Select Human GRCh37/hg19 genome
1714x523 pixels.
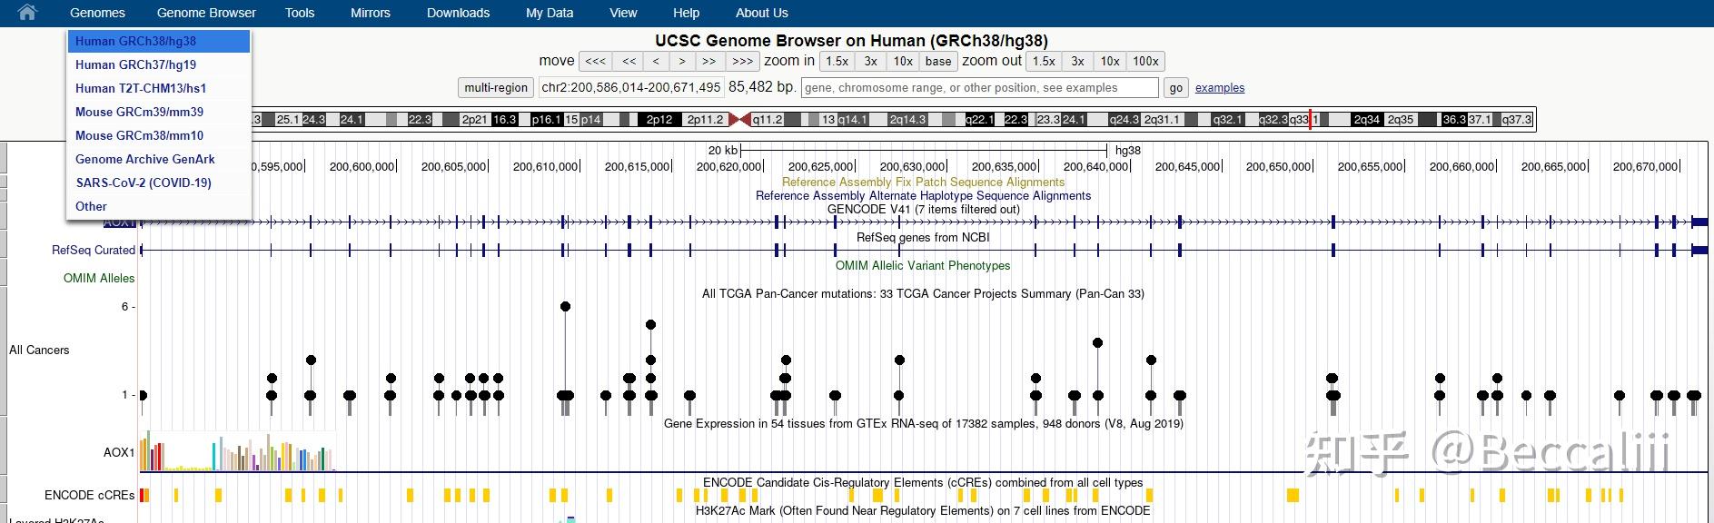[159, 64]
